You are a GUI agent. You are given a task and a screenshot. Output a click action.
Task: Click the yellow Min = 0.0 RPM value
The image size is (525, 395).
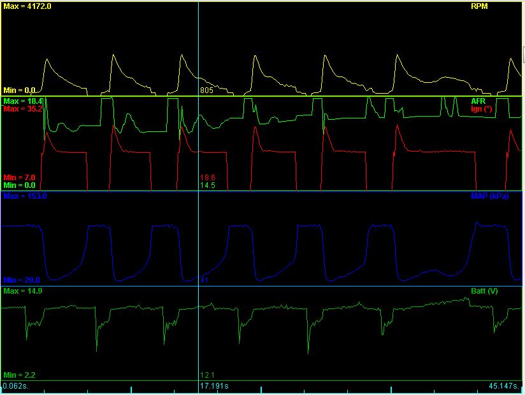pos(19,90)
